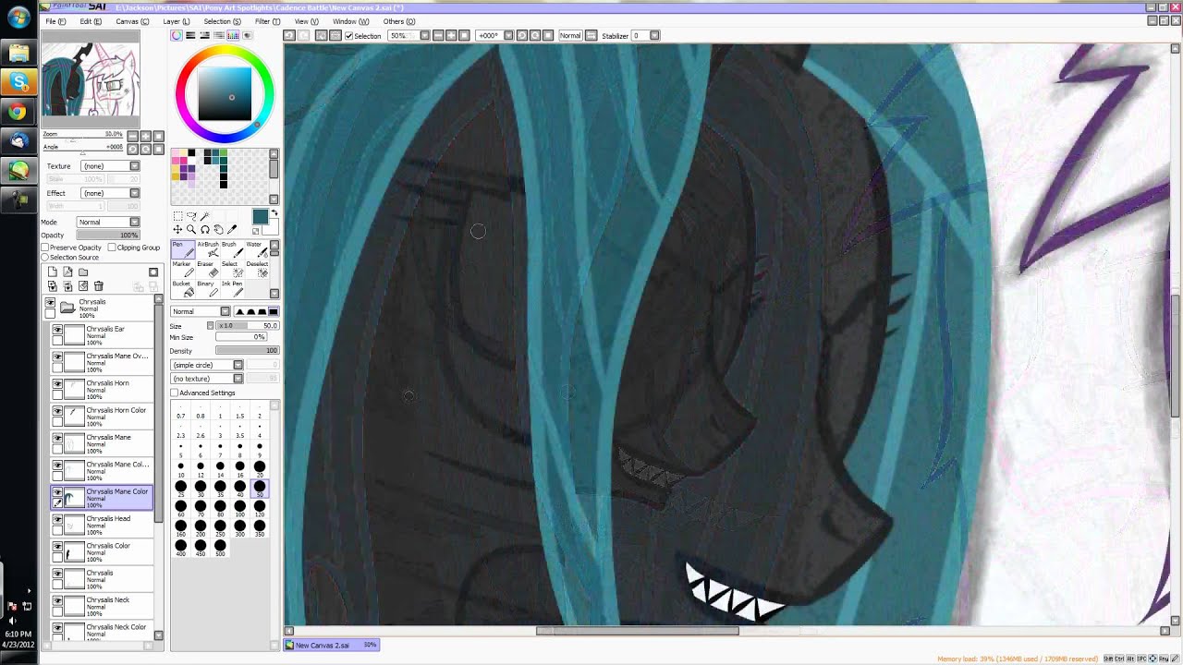Select brush size preset 500
The height and width of the screenshot is (665, 1183).
tap(220, 548)
